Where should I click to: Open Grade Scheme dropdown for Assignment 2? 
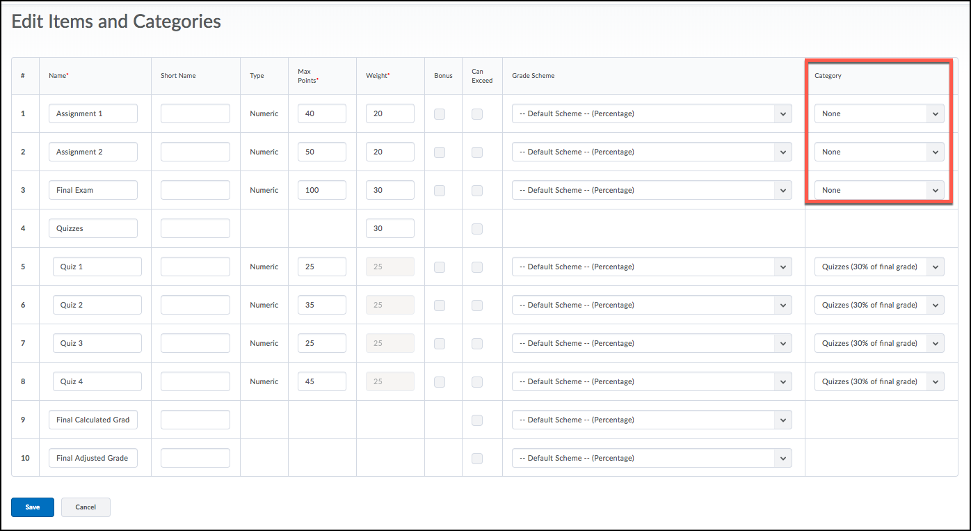click(x=652, y=152)
